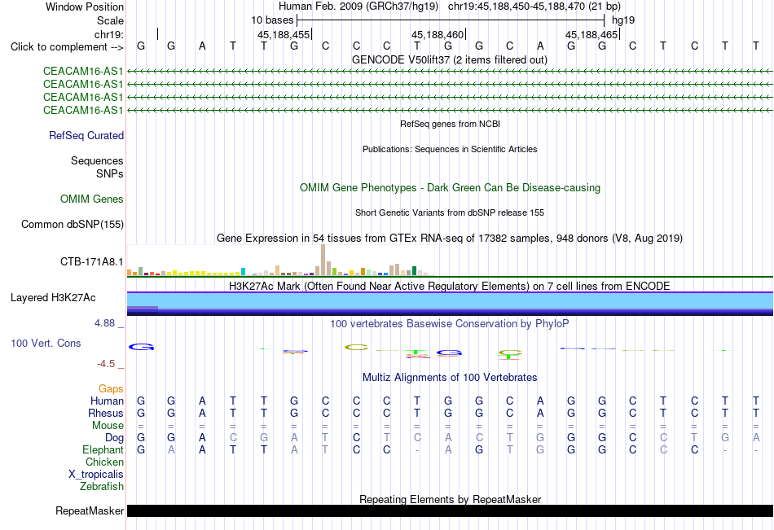Select the Chicken alignment row label
The width and height of the screenshot is (774, 530).
104,462
